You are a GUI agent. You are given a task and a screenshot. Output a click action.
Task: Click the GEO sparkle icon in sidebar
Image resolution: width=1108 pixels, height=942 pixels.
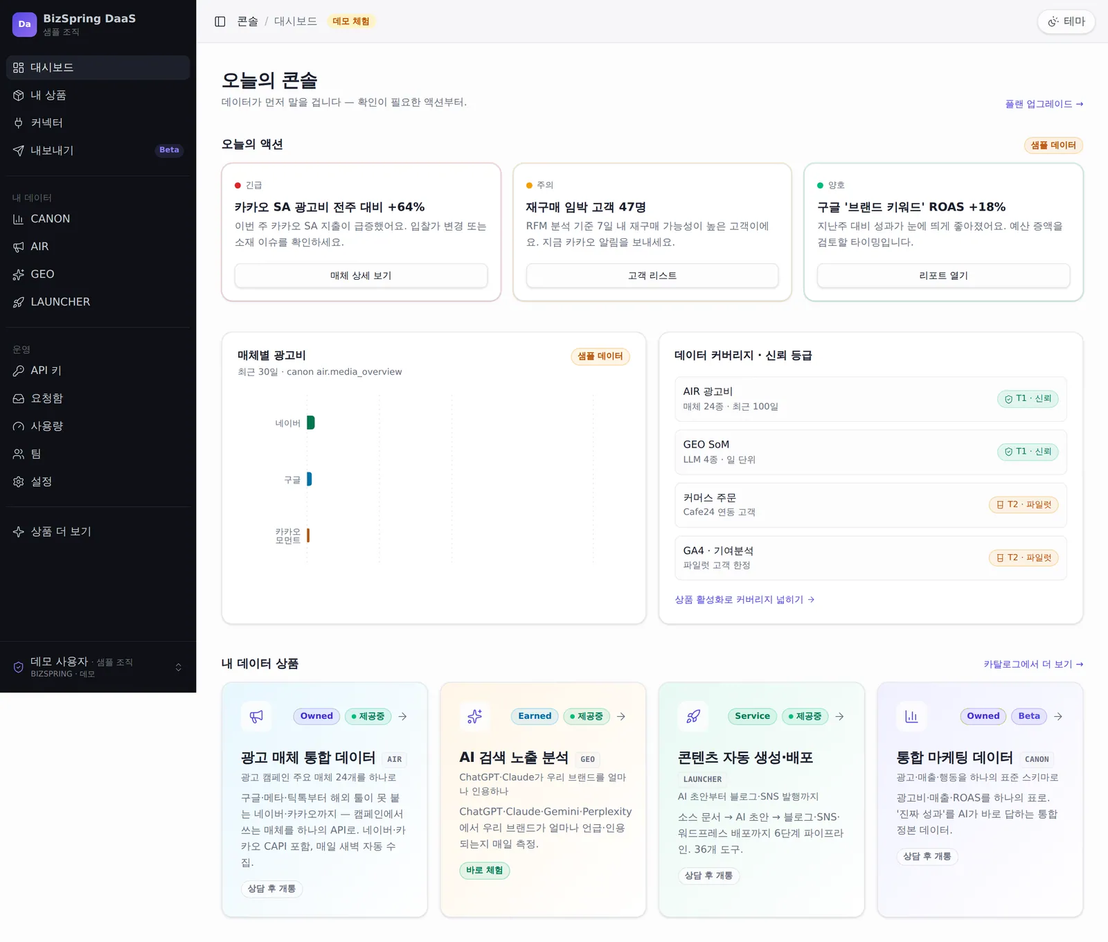point(19,274)
